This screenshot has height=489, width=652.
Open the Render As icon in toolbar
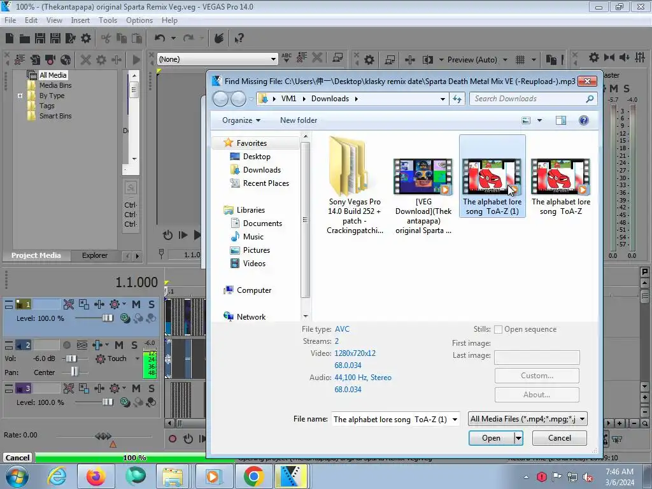point(70,38)
